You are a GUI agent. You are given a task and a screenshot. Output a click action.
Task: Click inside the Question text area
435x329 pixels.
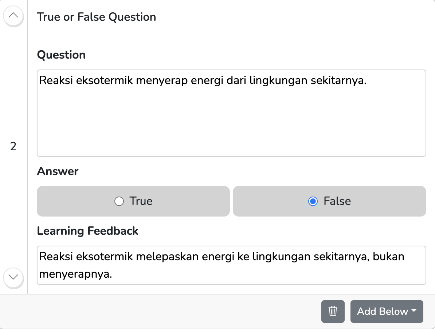[x=231, y=120]
